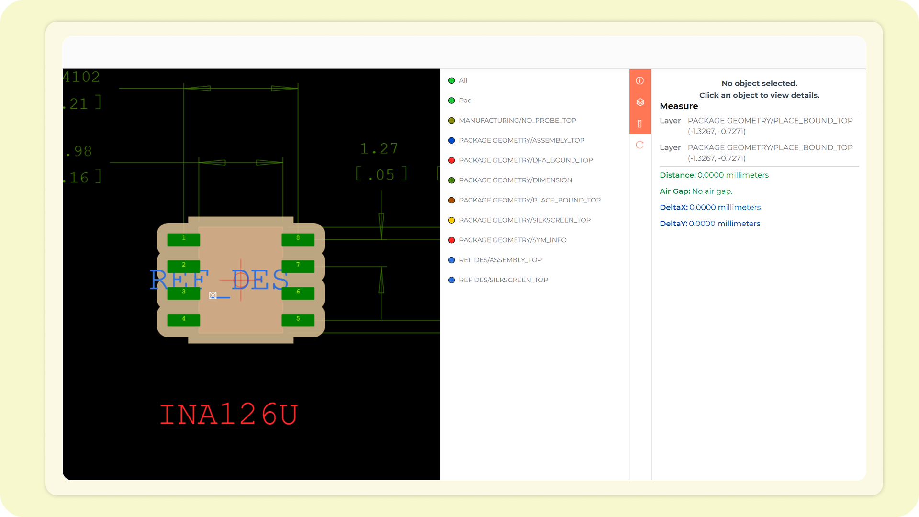Toggle the PACKAGE GEOMETRY/DIMENSION layer
Screen dimensions: 919x517
(510, 180)
